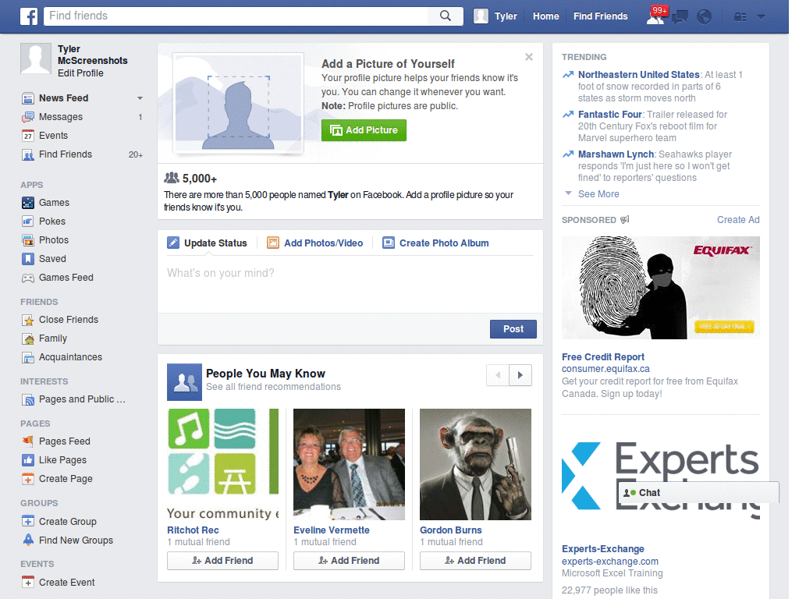
Task: Open the News Feed options arrow
Action: (x=140, y=98)
